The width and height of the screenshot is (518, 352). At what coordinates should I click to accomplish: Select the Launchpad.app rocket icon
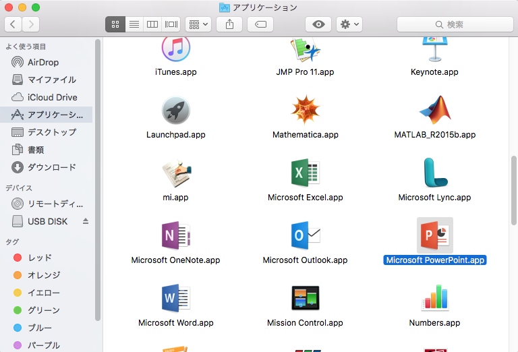pos(176,111)
